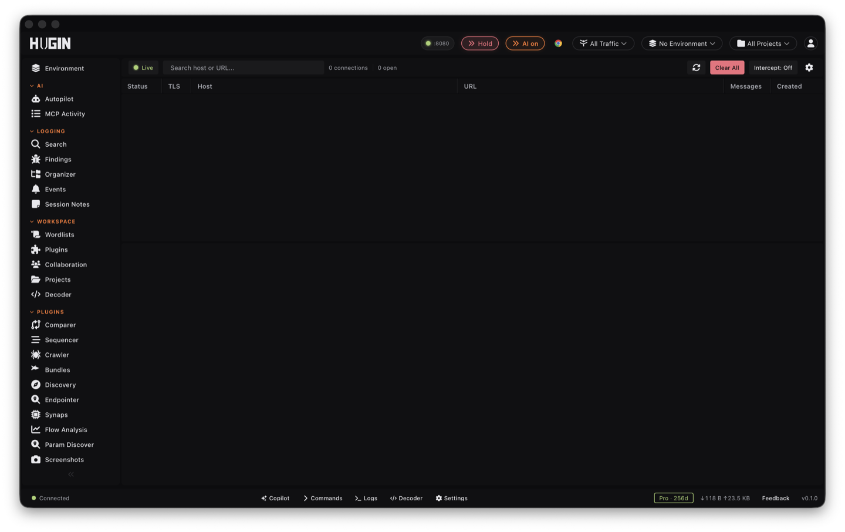Image resolution: width=845 pixels, height=532 pixels.
Task: Click the Connected status text
Action: pos(54,498)
